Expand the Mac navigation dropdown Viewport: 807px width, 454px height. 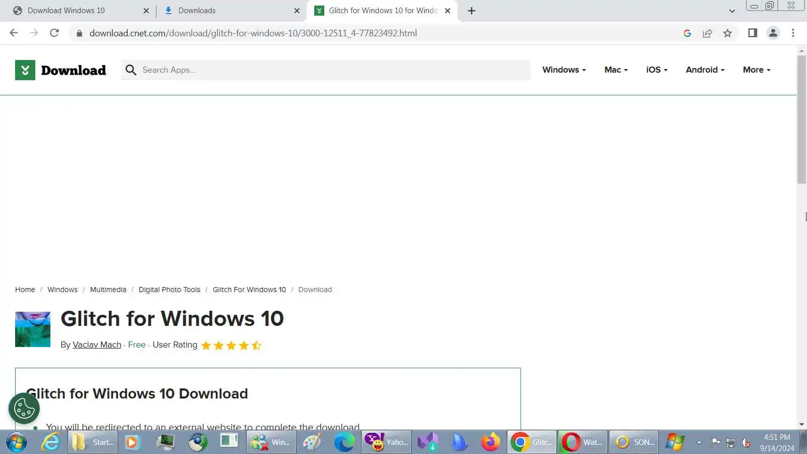coord(616,70)
